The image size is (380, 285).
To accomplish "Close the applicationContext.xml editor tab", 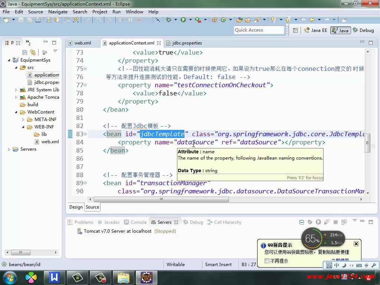I will point(159,43).
